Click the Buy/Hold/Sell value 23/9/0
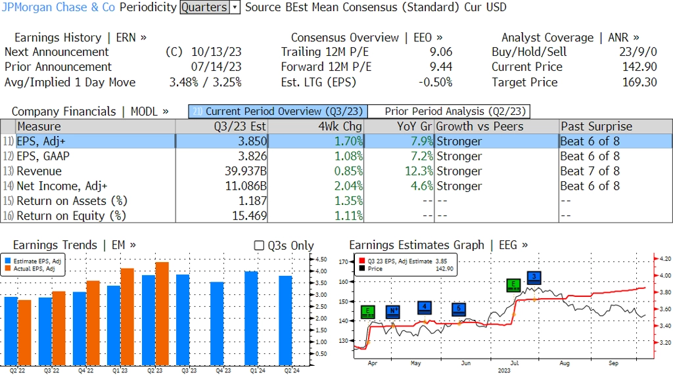Viewport: 673px width, 377px height. click(638, 52)
